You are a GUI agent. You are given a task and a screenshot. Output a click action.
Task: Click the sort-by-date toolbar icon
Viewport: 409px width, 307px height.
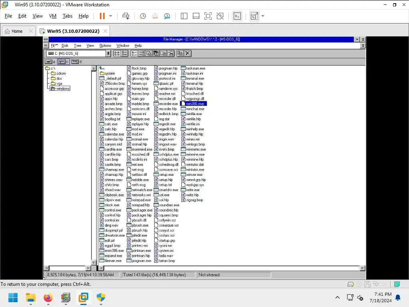(156, 54)
